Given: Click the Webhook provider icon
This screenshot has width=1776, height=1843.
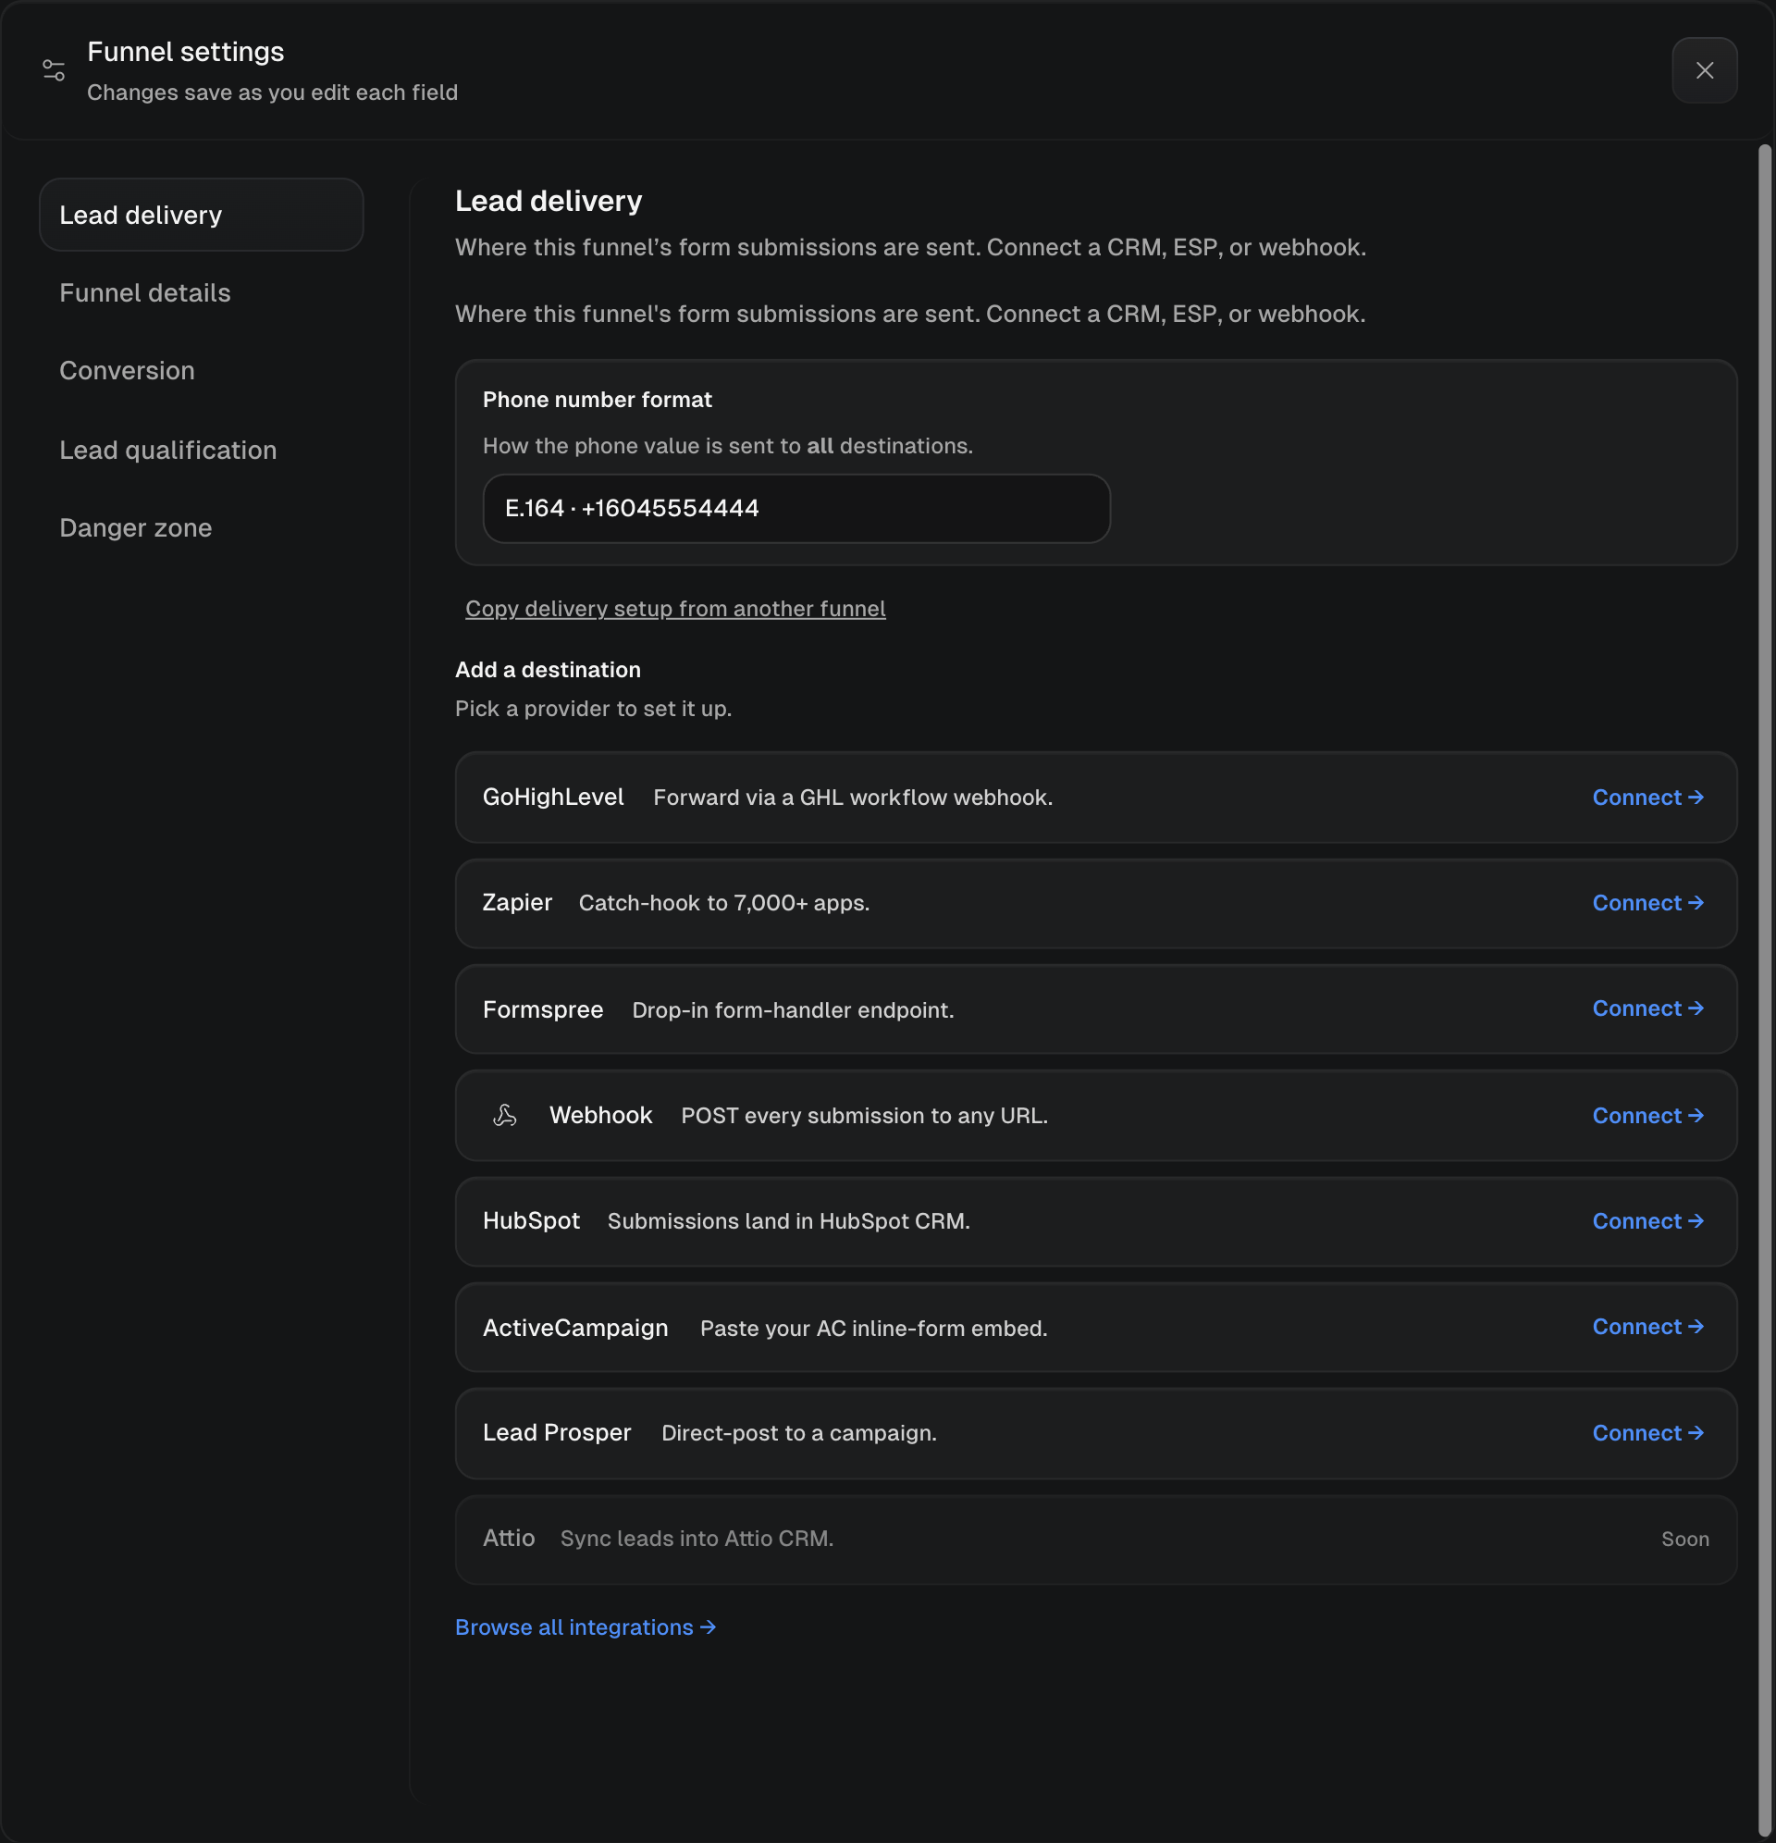Looking at the screenshot, I should click(505, 1115).
